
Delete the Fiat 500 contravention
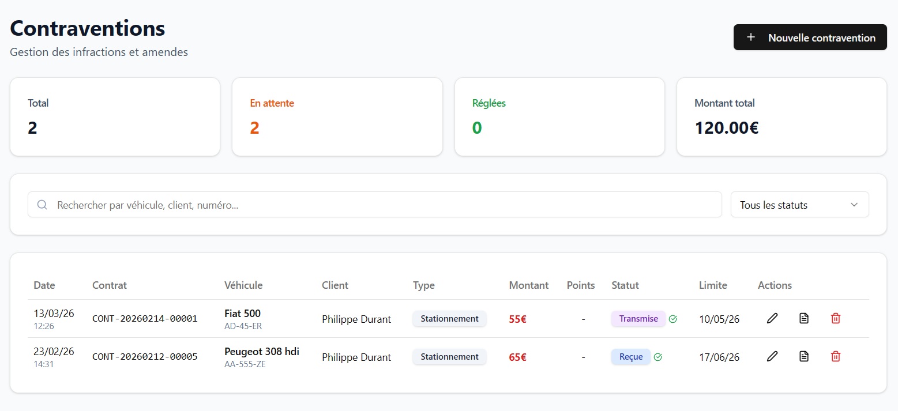[x=835, y=318]
